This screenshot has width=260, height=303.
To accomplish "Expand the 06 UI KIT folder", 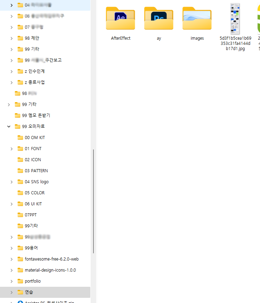I will pos(11,204).
